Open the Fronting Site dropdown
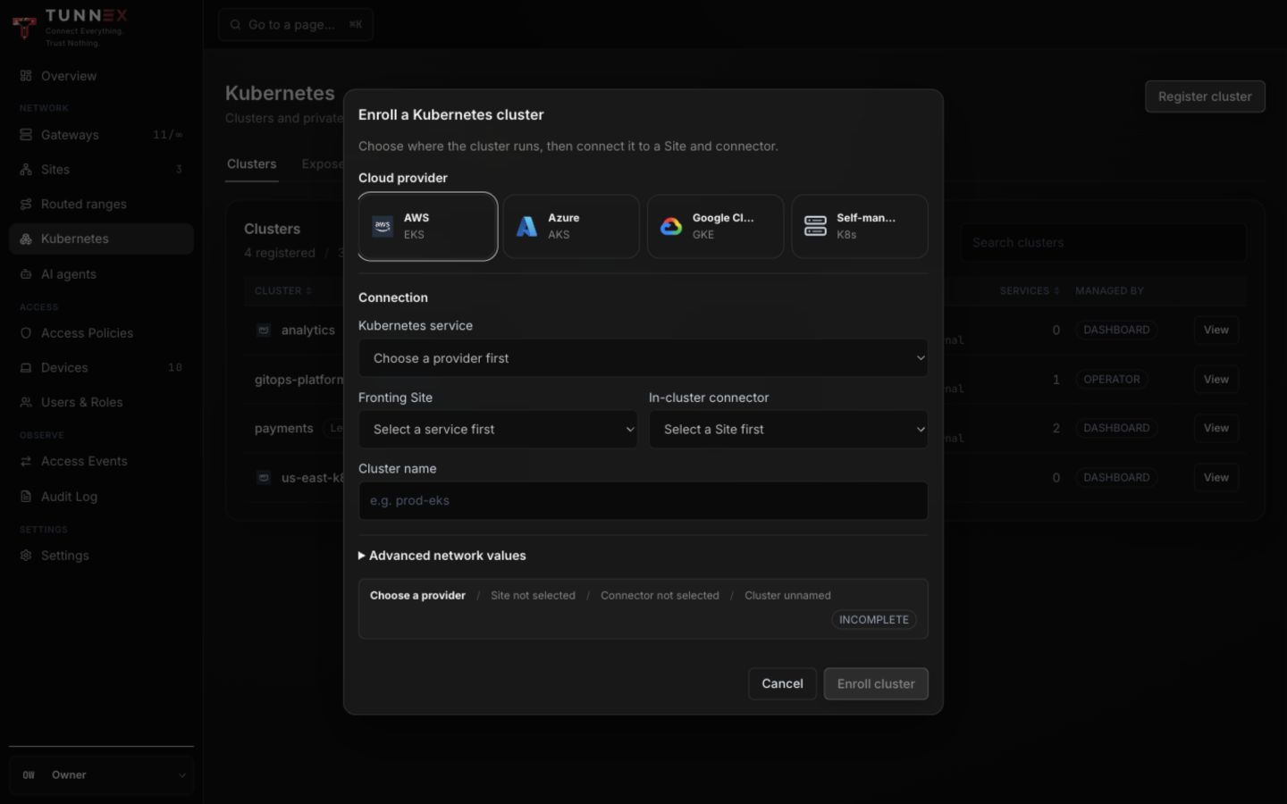Image resolution: width=1287 pixels, height=804 pixels. [x=498, y=430]
